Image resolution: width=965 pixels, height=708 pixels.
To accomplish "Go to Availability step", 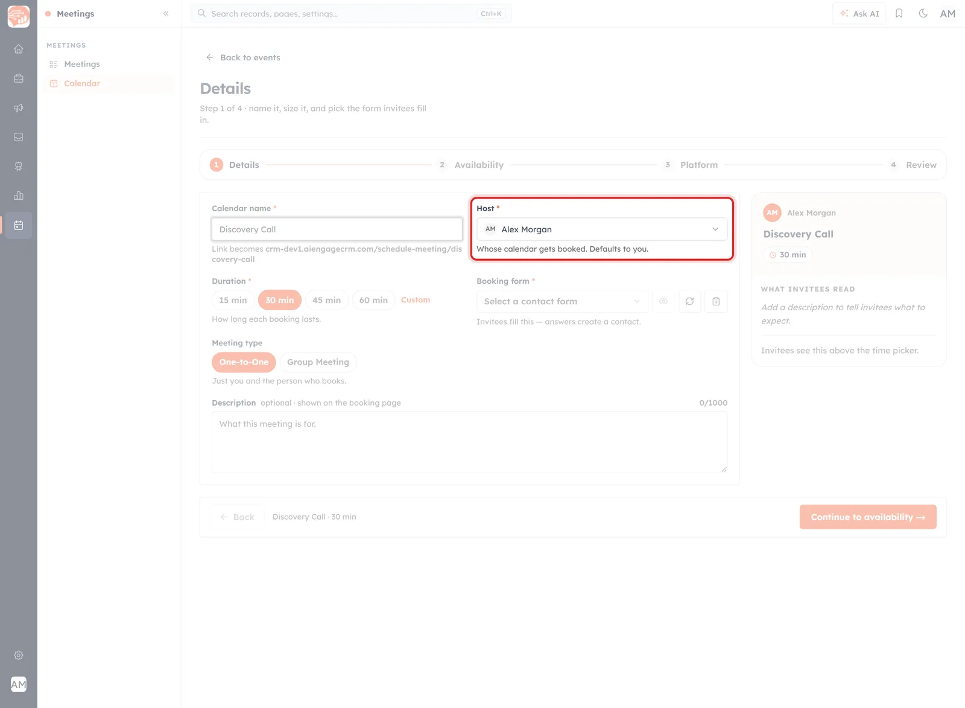I will pos(471,165).
